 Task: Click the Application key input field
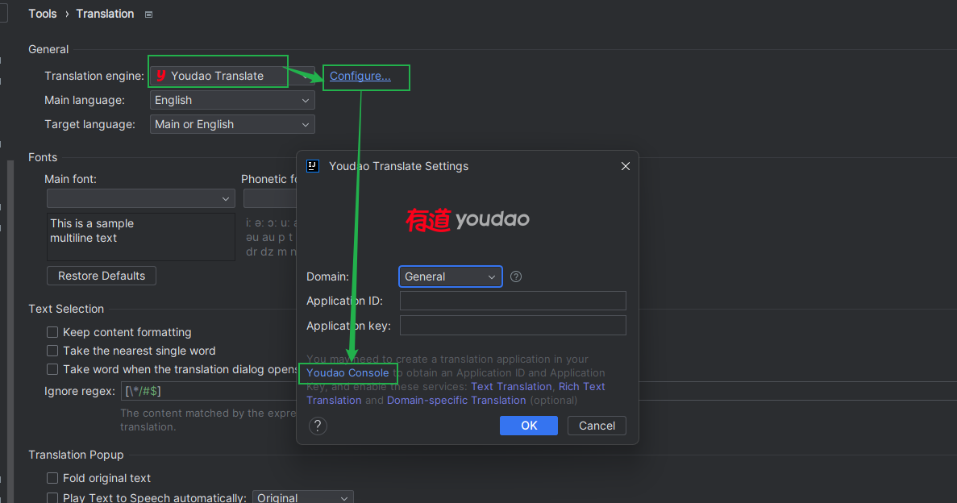pos(513,326)
